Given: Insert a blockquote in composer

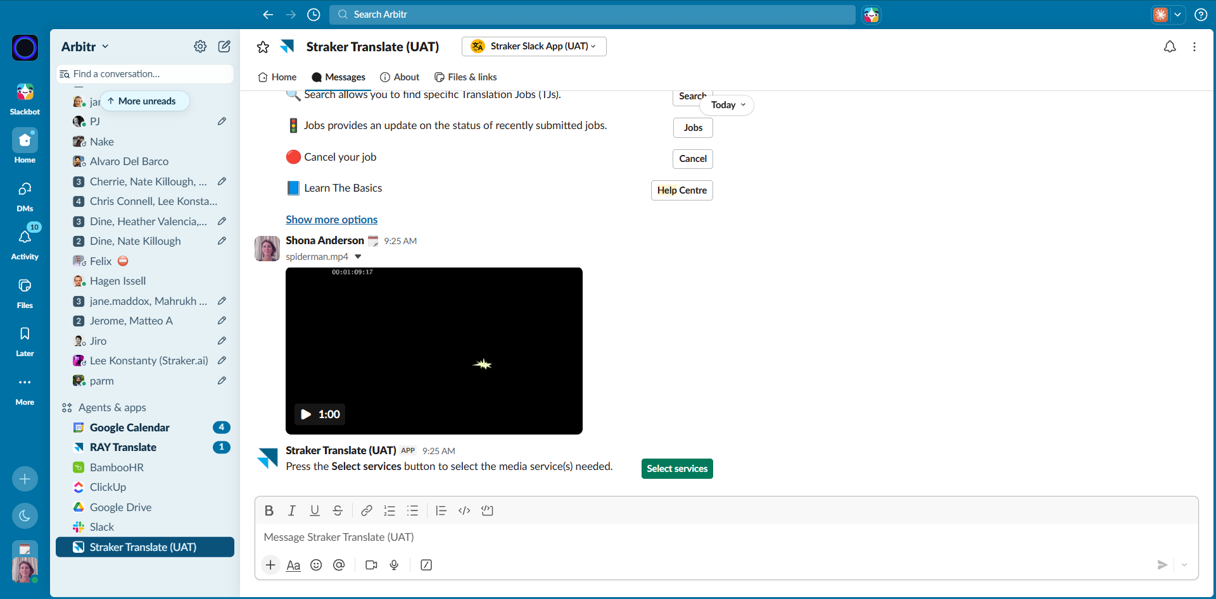Looking at the screenshot, I should 441,510.
